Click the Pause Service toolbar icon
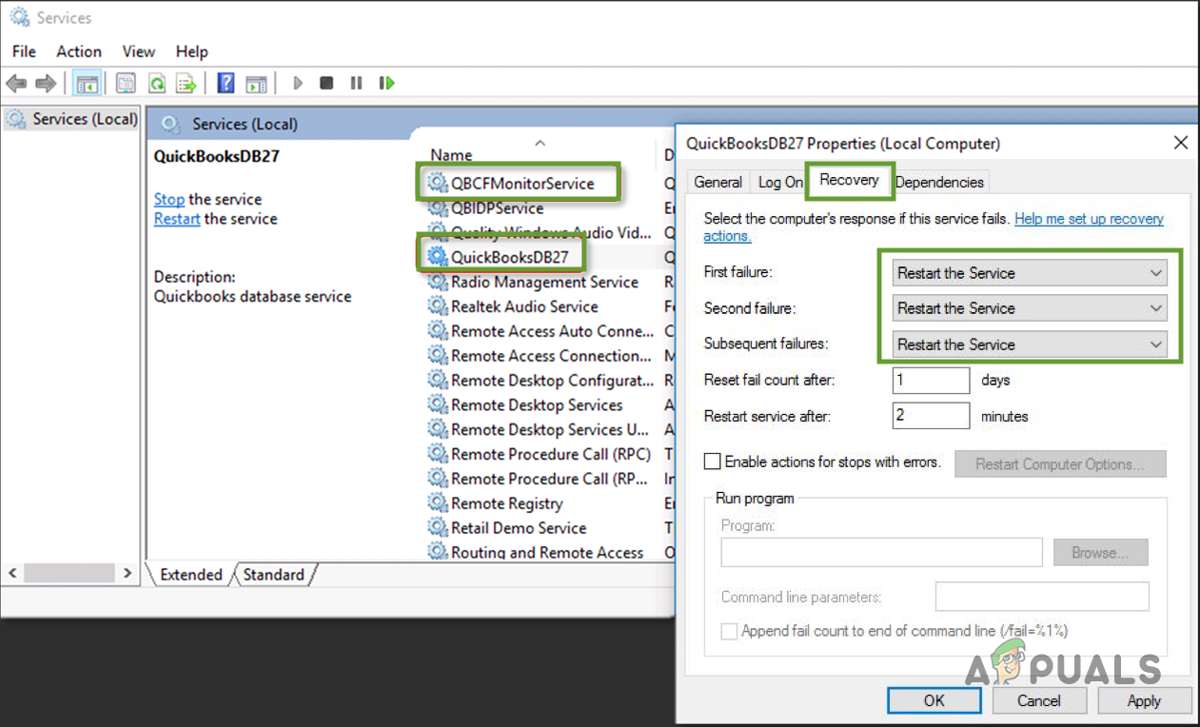Image resolution: width=1200 pixels, height=727 pixels. [356, 84]
